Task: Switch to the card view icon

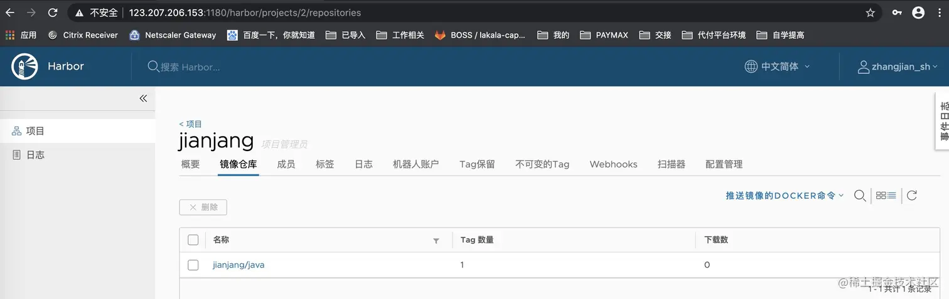Action: pyautogui.click(x=881, y=196)
